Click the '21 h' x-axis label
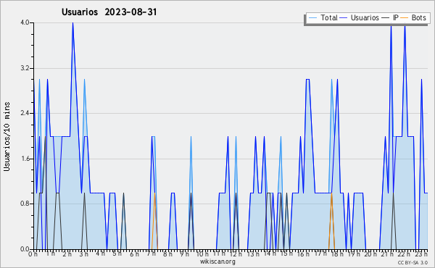The width and height of the screenshot is (435, 268). click(387, 254)
